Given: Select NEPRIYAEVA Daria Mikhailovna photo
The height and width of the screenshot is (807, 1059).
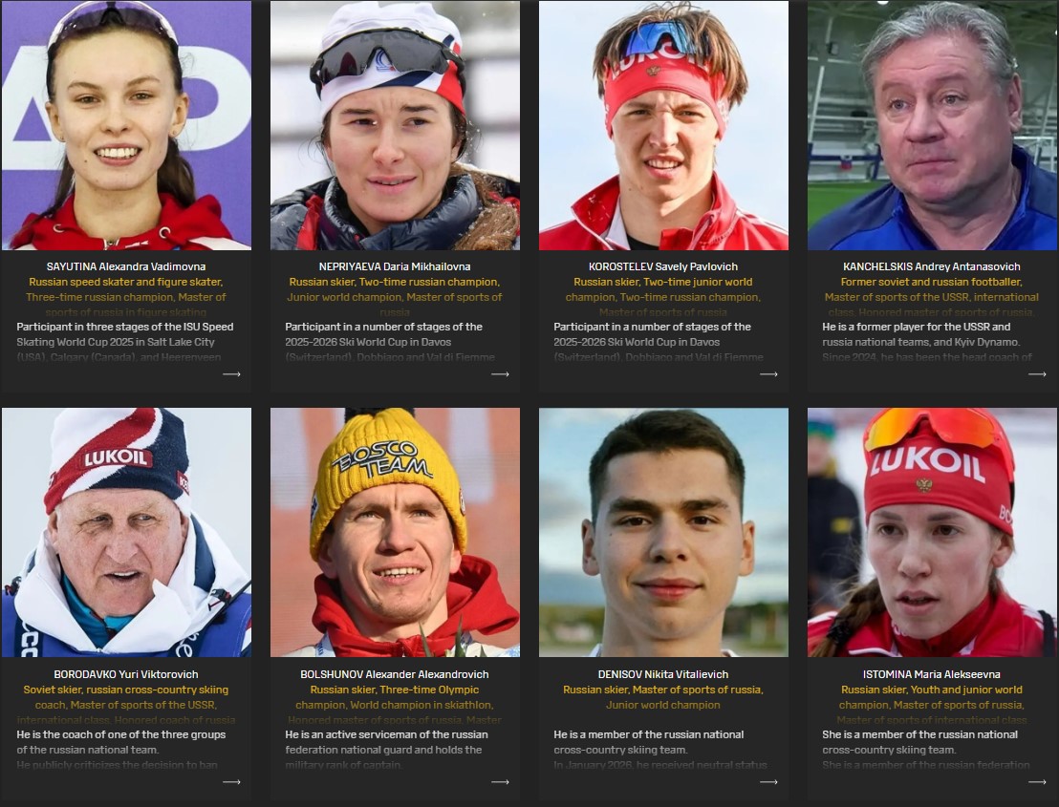Looking at the screenshot, I should click(x=395, y=125).
